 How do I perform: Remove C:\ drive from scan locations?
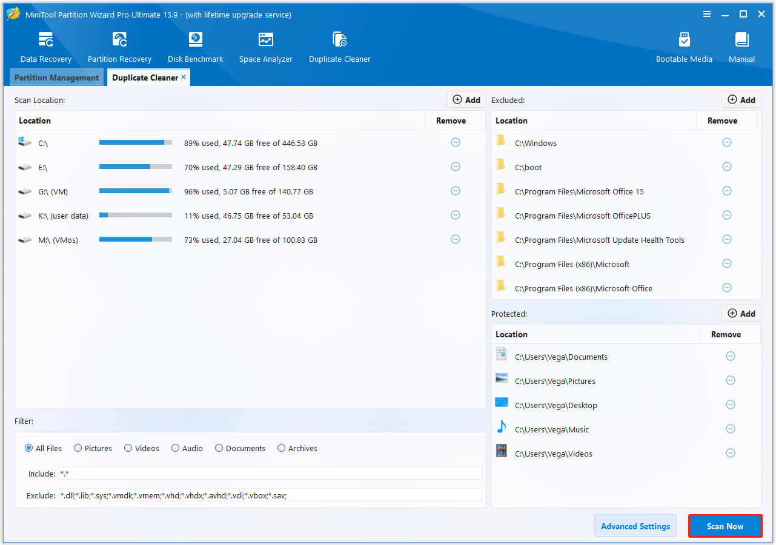click(456, 142)
